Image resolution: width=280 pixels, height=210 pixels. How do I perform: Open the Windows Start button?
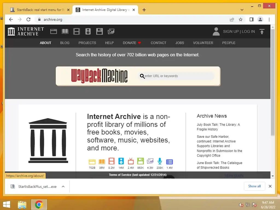[7, 205]
